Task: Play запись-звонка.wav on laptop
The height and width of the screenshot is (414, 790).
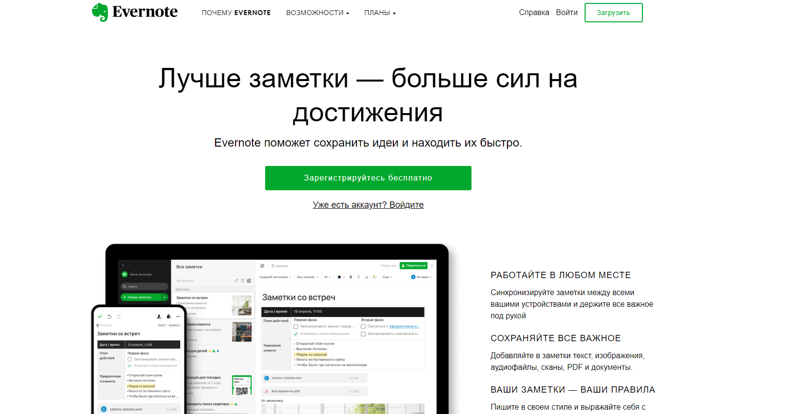Action: [x=267, y=378]
